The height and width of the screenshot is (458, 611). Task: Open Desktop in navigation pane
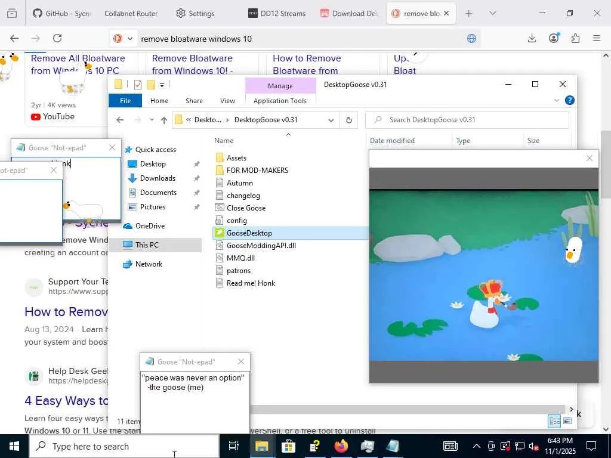pyautogui.click(x=153, y=164)
